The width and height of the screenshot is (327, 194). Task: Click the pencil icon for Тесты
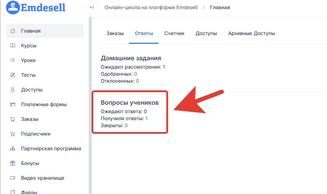13,75
